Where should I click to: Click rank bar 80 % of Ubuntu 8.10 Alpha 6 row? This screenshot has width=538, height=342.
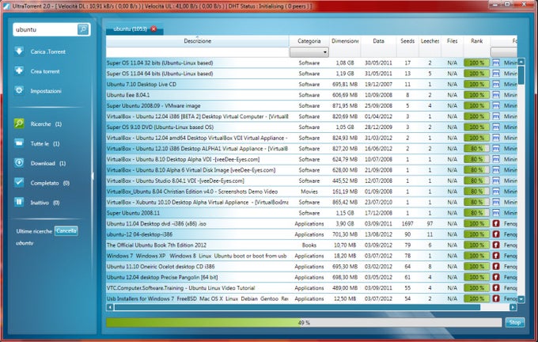476,170
